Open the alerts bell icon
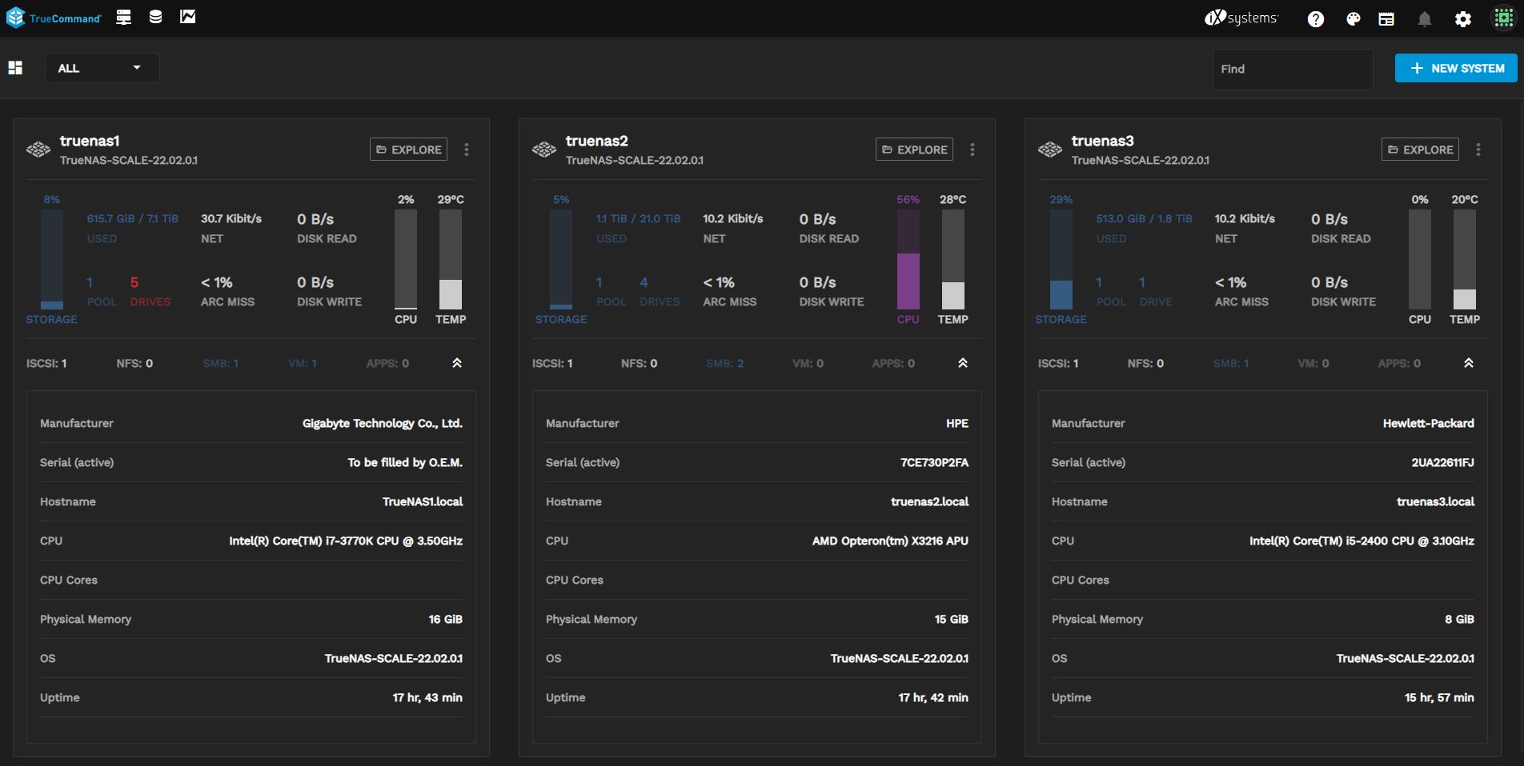Image resolution: width=1524 pixels, height=766 pixels. coord(1424,18)
